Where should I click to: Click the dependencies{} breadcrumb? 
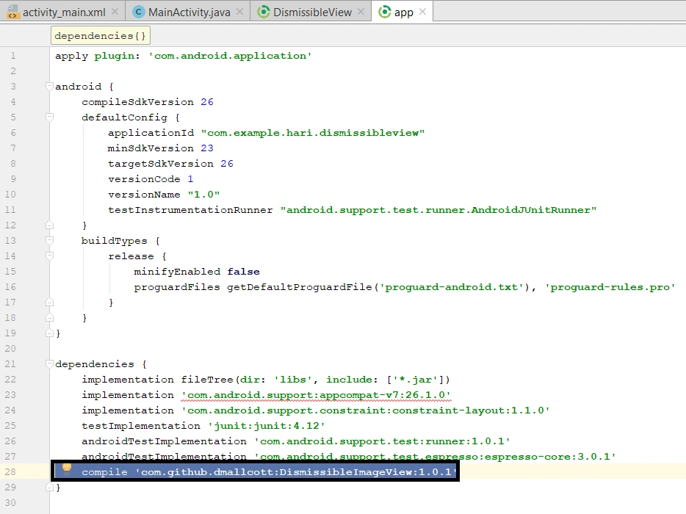(x=100, y=36)
